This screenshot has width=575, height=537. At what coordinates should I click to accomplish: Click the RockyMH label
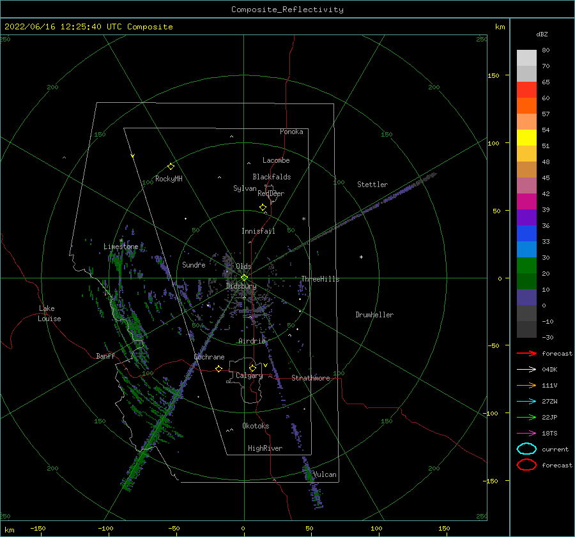(x=169, y=179)
